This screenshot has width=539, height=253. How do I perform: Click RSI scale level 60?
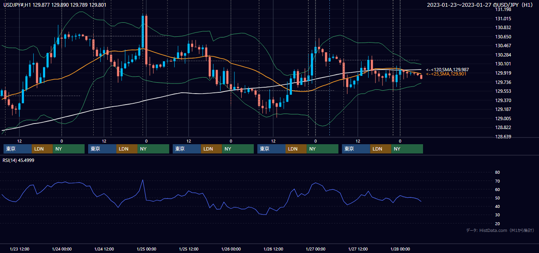click(x=497, y=189)
